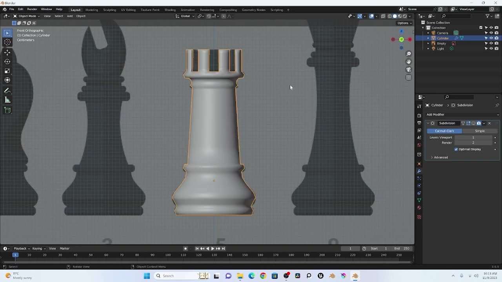Open the outliner filter dropdown
The height and width of the screenshot is (282, 502).
(489, 16)
